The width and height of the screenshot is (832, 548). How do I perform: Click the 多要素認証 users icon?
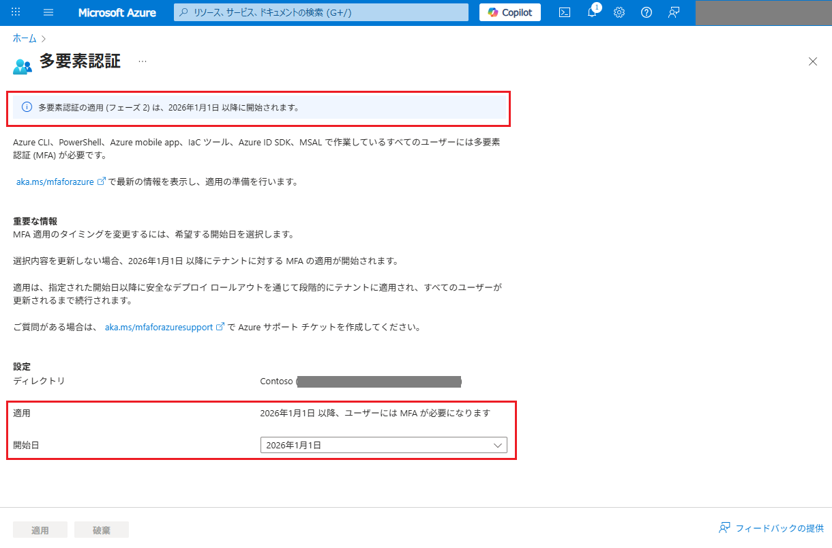coord(23,66)
